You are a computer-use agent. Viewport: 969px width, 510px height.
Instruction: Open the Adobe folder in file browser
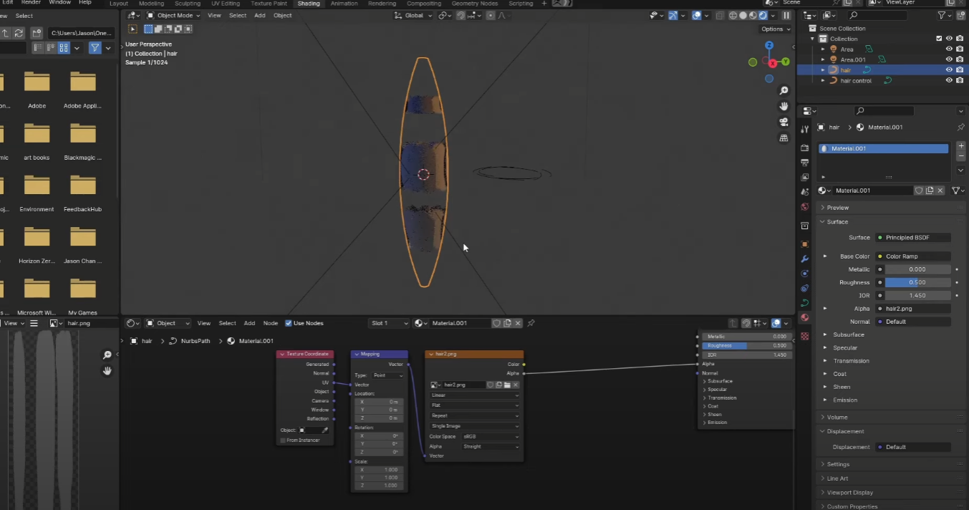coord(37,83)
